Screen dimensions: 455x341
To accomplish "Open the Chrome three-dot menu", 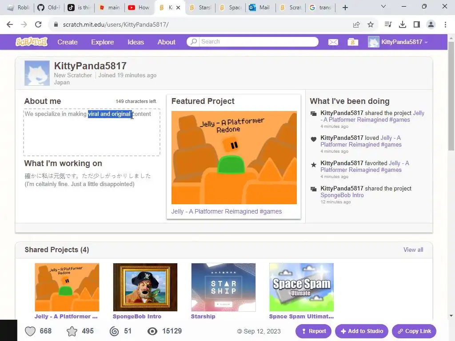I will pos(445,25).
